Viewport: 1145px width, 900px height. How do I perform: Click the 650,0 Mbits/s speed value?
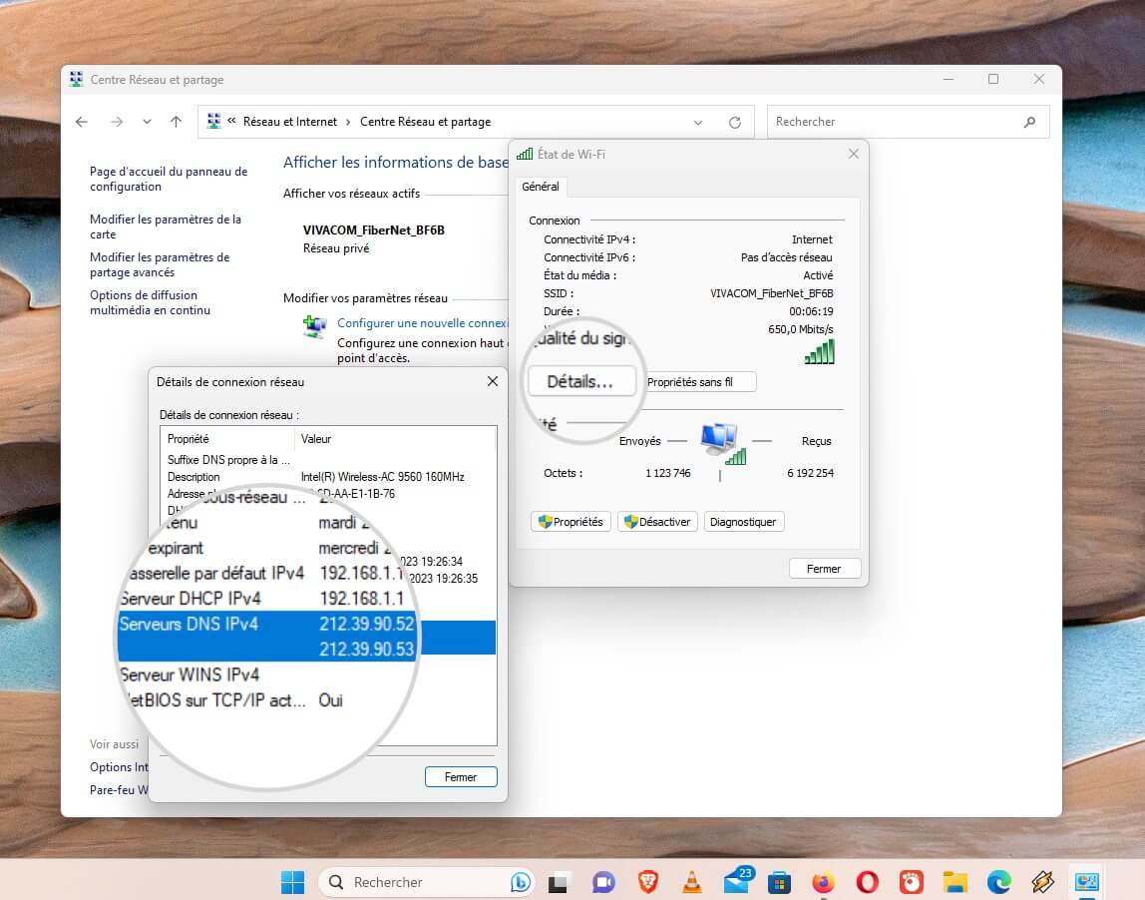[800, 329]
